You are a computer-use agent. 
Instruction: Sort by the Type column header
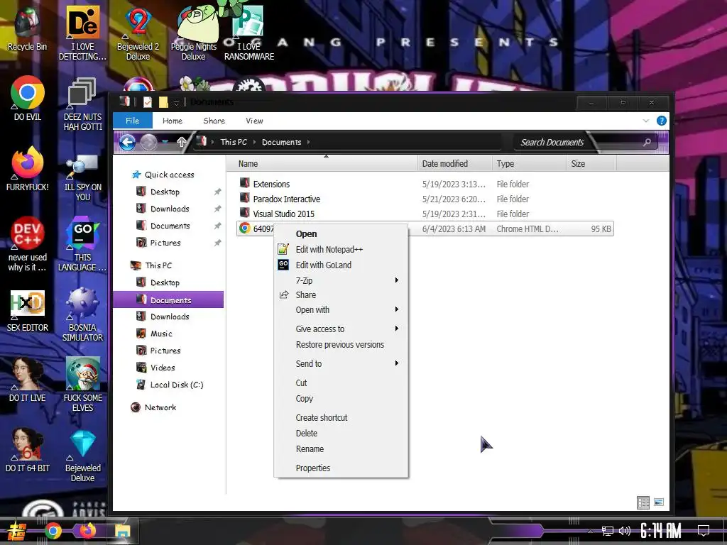[530, 164]
